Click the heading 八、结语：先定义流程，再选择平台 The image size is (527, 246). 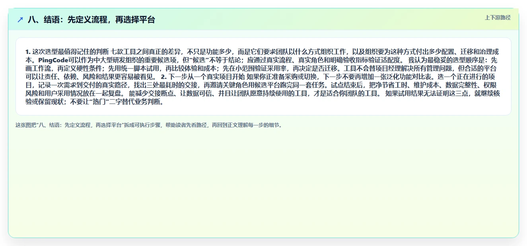point(91,19)
